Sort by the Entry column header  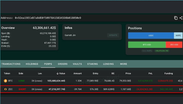96,73
